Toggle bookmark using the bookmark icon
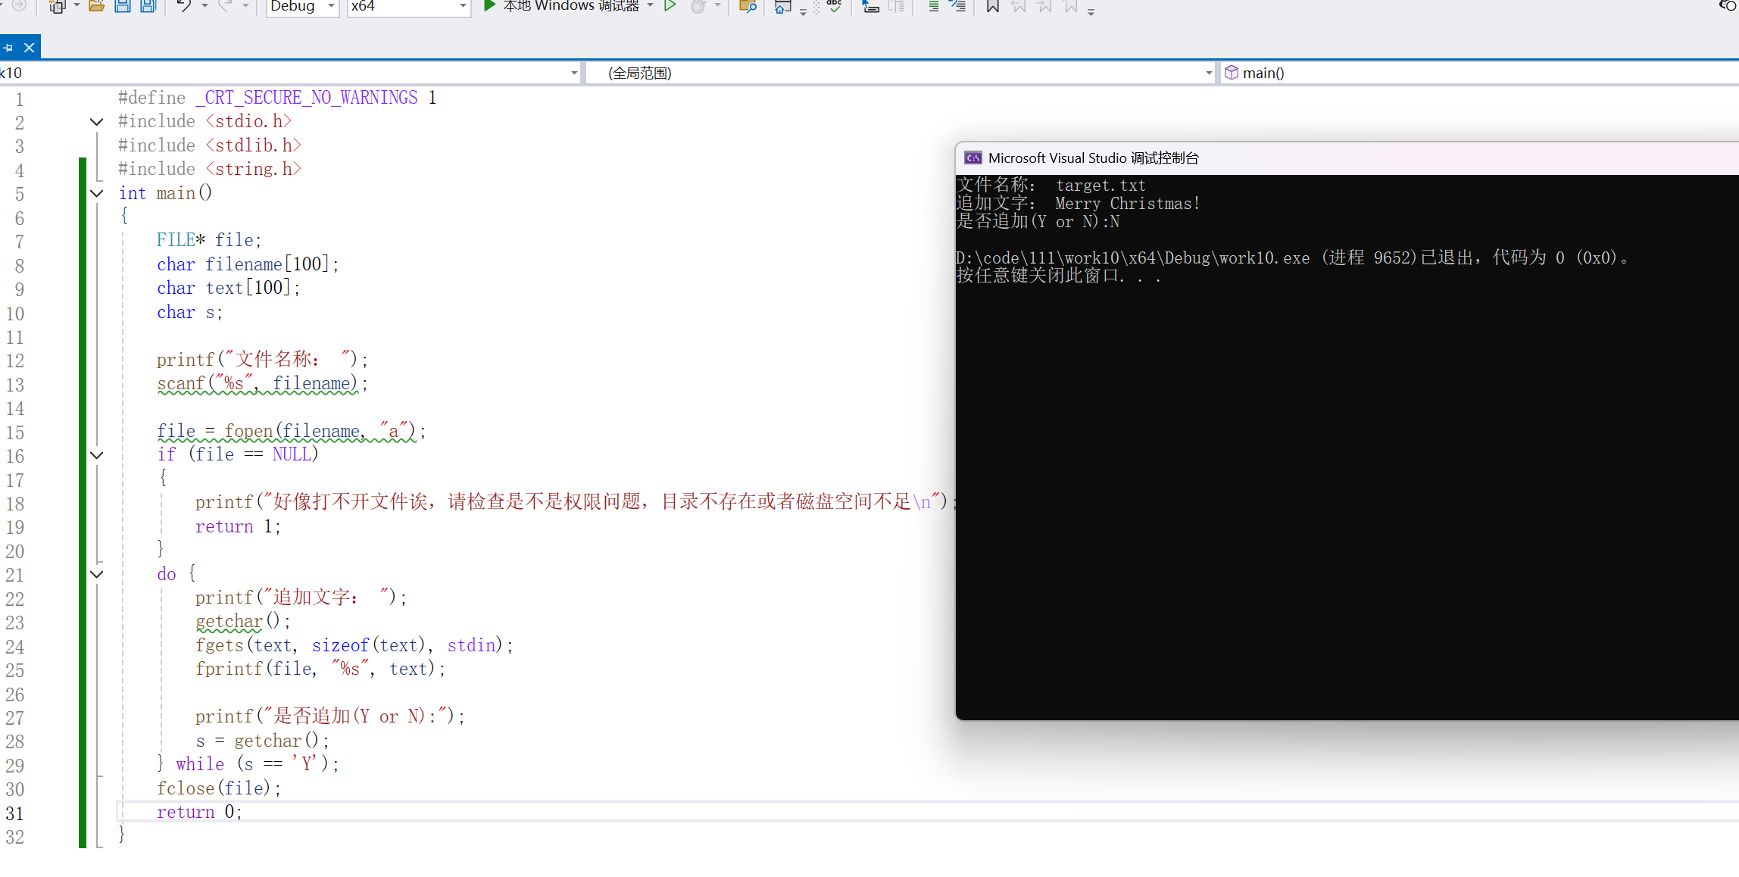 pyautogui.click(x=992, y=6)
